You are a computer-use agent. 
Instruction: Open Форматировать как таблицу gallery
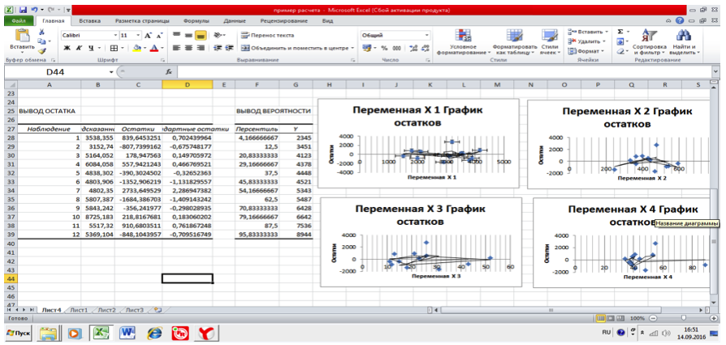pos(515,42)
